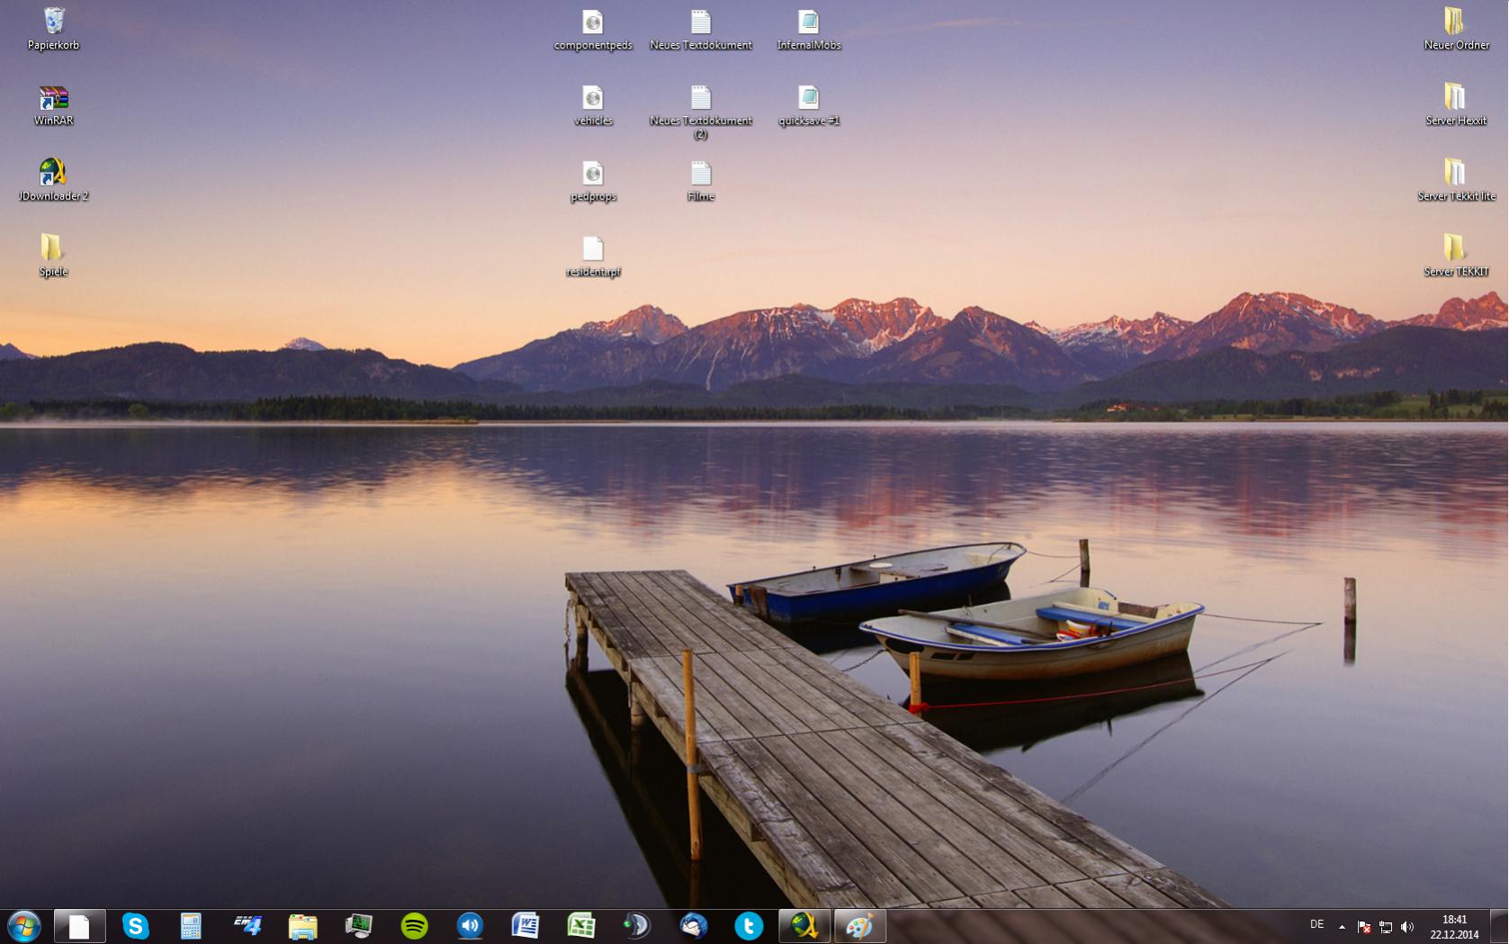
Task: Open the Windows Start menu
Action: pyautogui.click(x=23, y=925)
